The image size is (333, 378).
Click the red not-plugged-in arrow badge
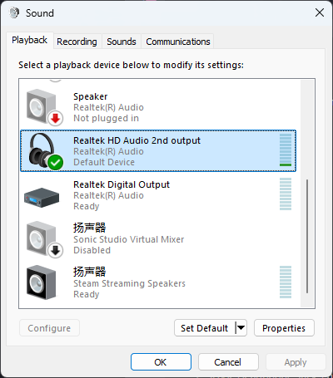tap(55, 119)
